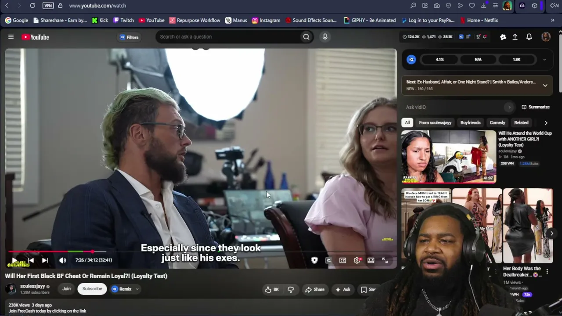This screenshot has height=316, width=562.
Task: Open the soulessjayy channel name link
Action: (x=32, y=286)
